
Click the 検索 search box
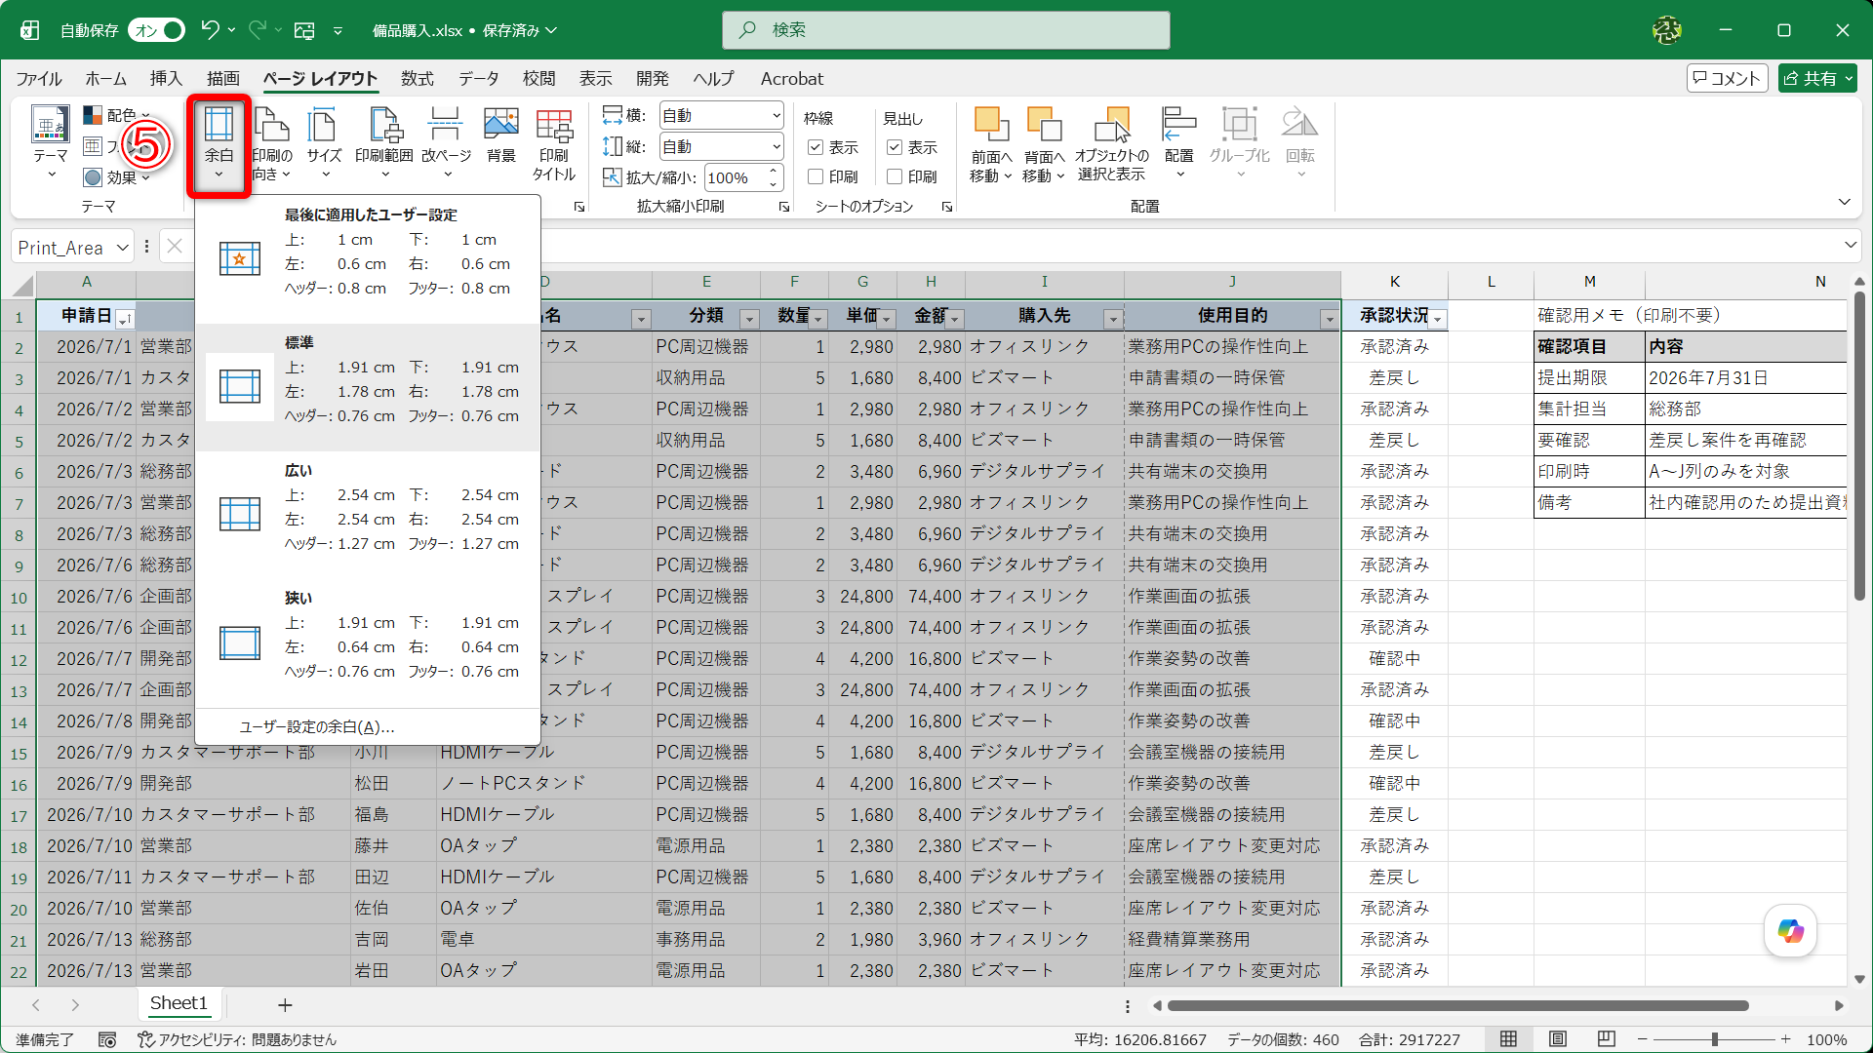945,30
